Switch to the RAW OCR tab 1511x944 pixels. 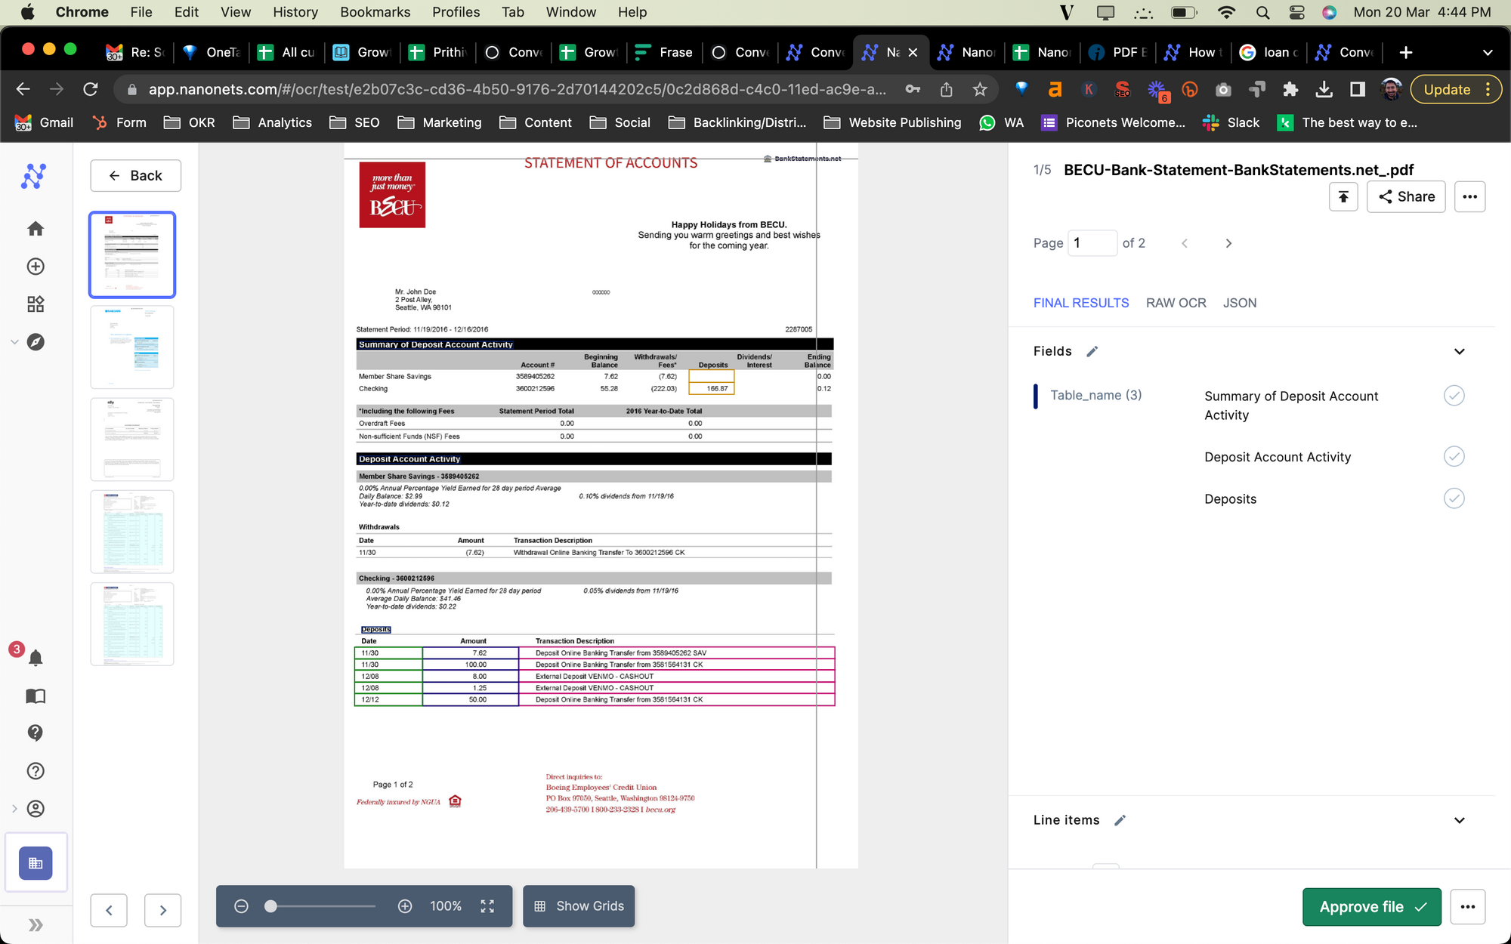1176,303
